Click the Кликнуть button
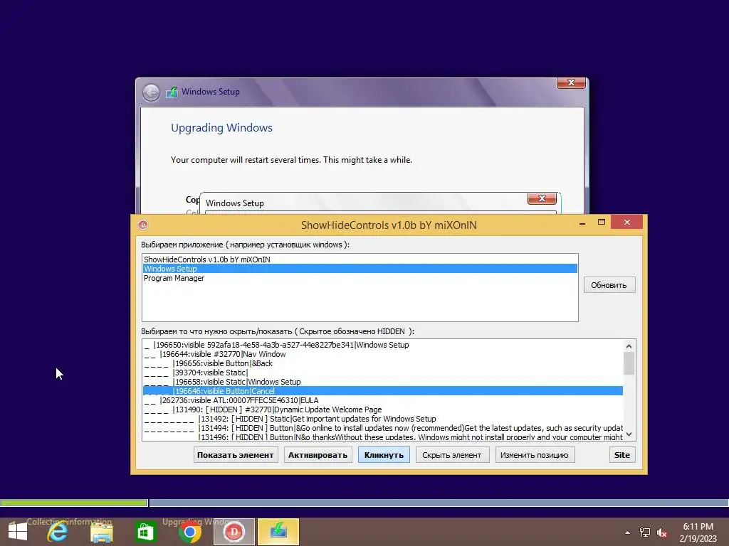Screen dimensions: 729x546 coord(384,455)
